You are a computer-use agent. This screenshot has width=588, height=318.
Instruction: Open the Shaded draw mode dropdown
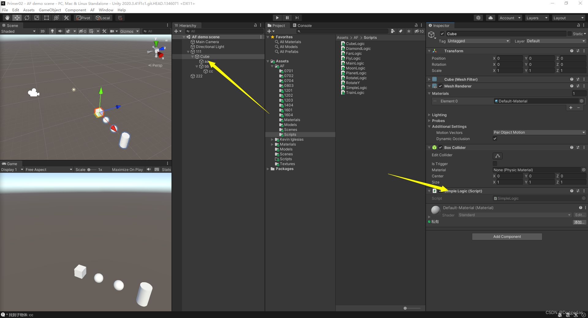click(x=18, y=31)
